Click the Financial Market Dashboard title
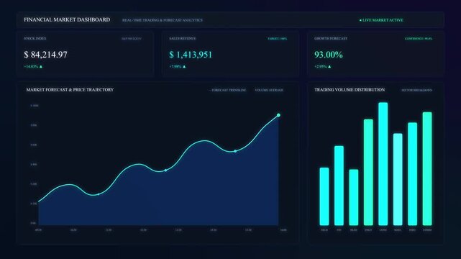 (x=67, y=19)
